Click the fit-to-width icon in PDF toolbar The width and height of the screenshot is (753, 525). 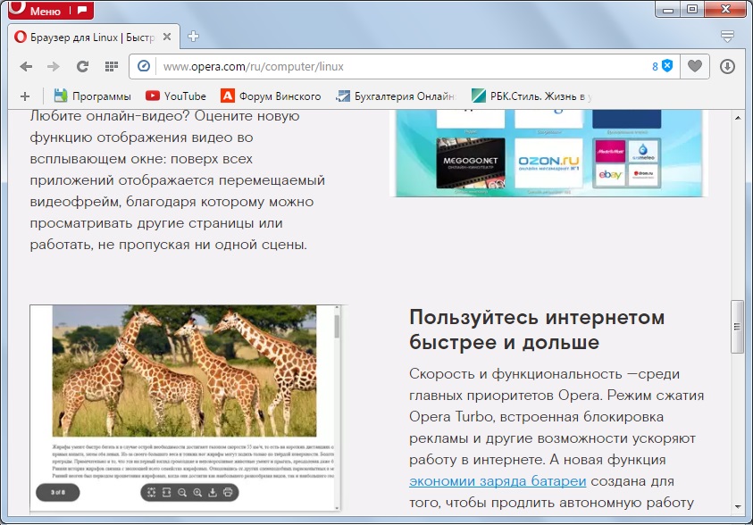pos(167,492)
